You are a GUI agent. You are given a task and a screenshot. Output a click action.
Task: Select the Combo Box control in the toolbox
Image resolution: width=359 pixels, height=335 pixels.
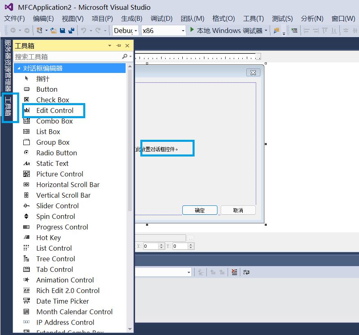[x=53, y=121]
